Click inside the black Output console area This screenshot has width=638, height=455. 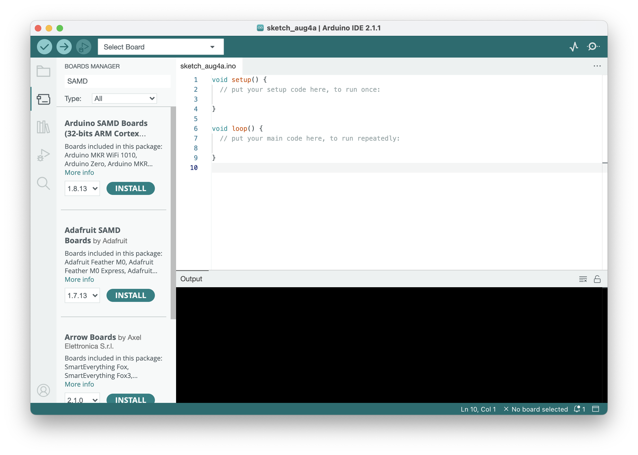389,345
